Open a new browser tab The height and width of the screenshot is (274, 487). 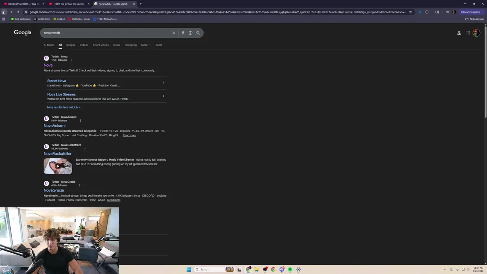pyautogui.click(x=141, y=4)
